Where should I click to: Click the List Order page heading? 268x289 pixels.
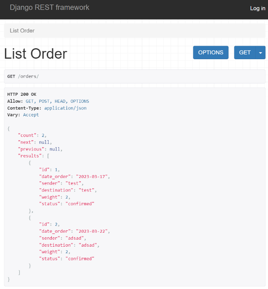(x=35, y=54)
